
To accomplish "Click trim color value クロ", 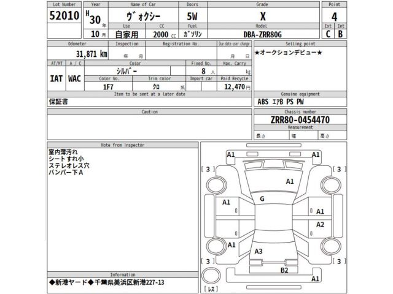I will (156, 87).
